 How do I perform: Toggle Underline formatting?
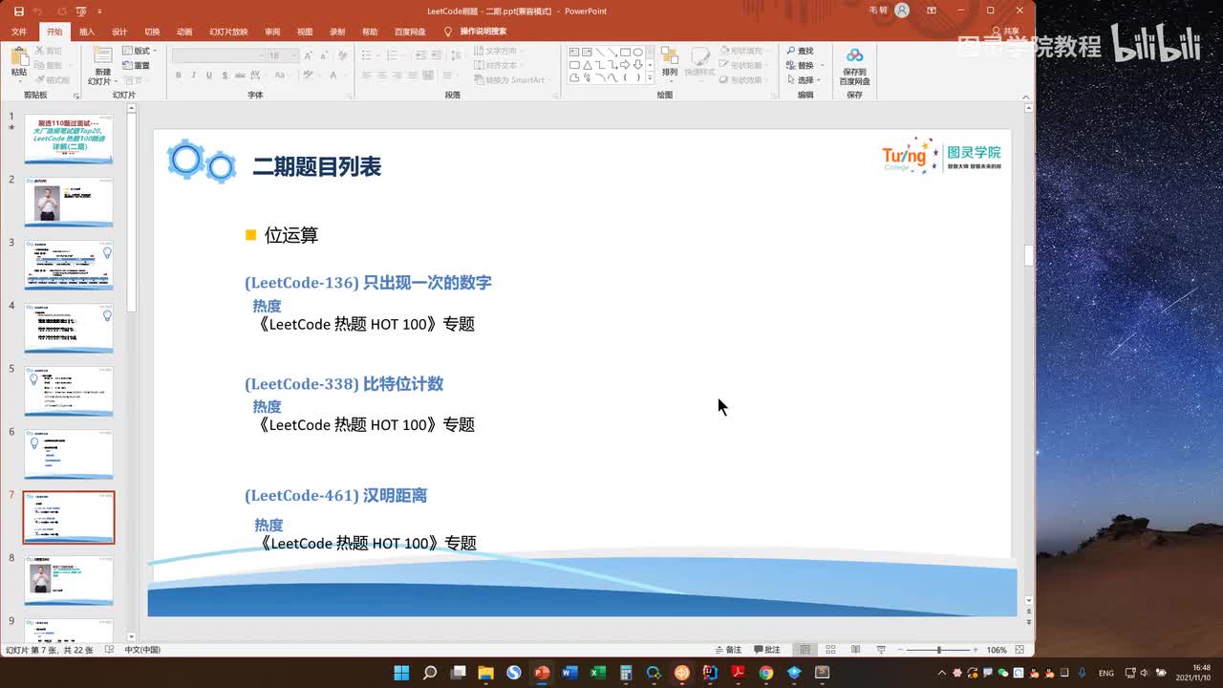[208, 75]
